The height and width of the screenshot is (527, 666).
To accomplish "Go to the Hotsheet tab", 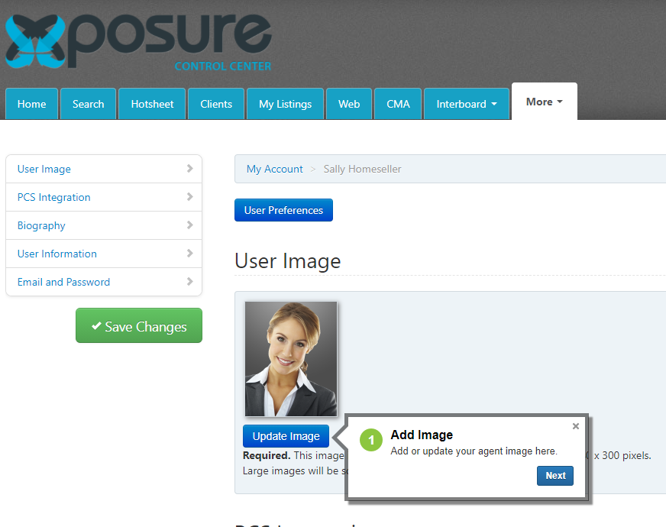I will [x=152, y=104].
